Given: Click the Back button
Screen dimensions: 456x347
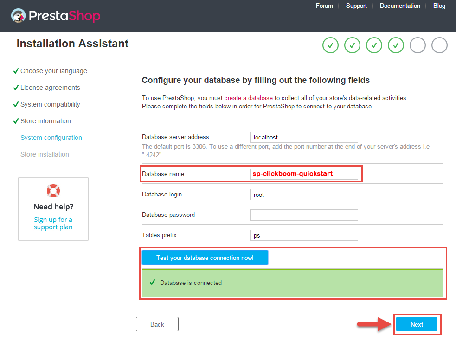Looking at the screenshot, I should [157, 324].
